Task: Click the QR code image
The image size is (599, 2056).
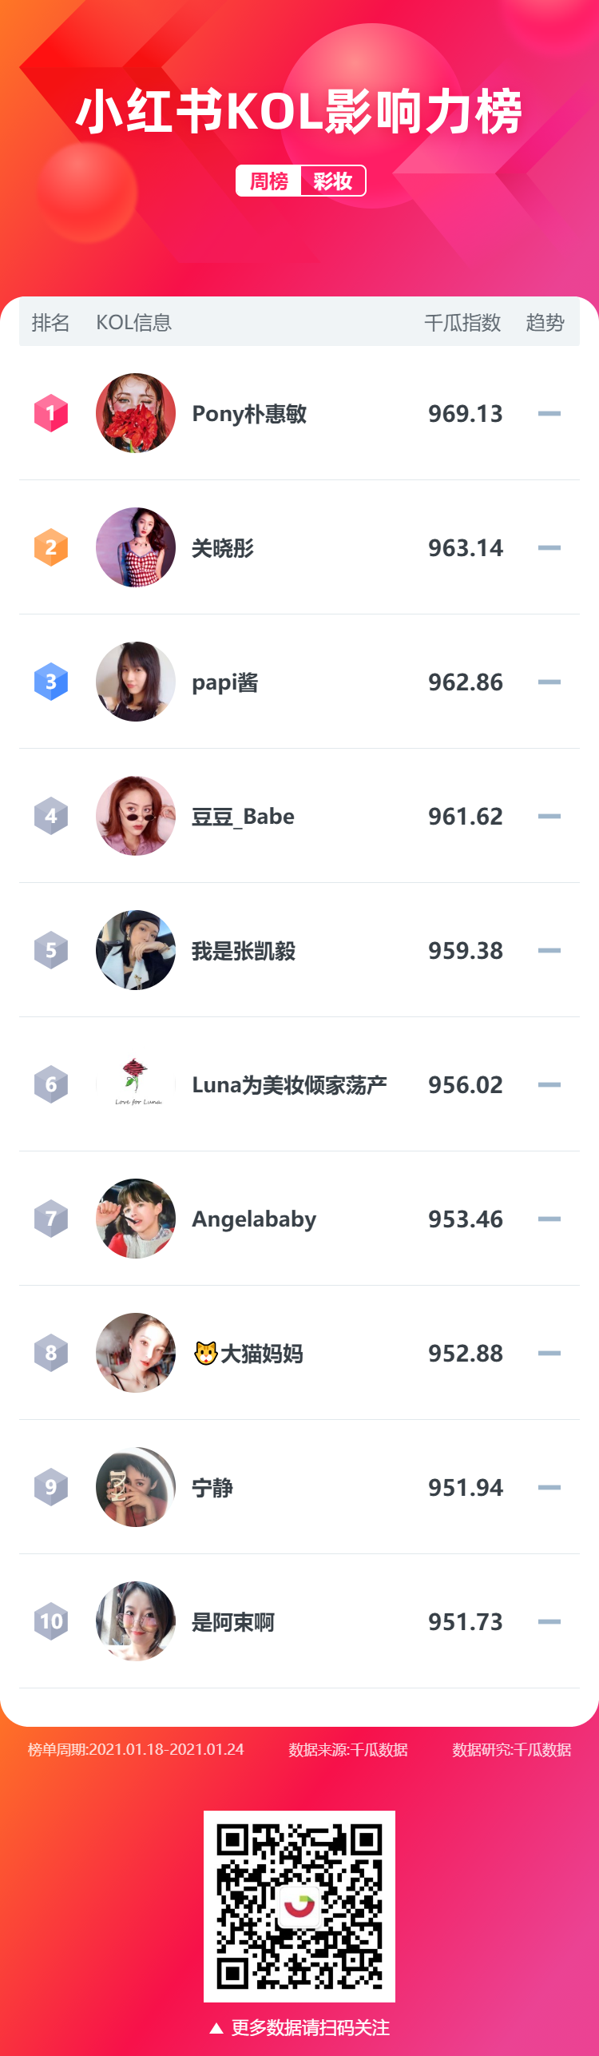Action: [x=299, y=1907]
